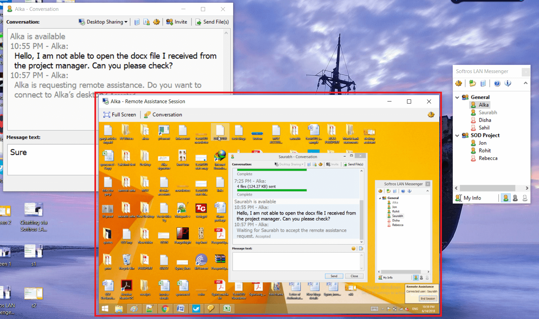The image size is (539, 319).
Task: Click the user list horizontal scrollbar in Softros LAN Messenger
Action: click(x=487, y=188)
